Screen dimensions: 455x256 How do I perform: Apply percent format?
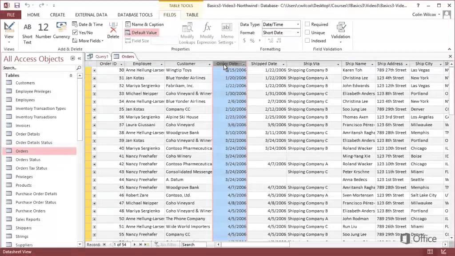[252, 40]
